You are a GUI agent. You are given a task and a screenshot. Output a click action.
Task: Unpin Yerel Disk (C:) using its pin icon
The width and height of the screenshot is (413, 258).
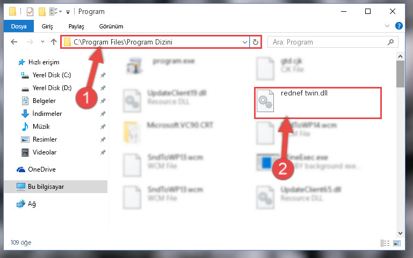(103, 75)
